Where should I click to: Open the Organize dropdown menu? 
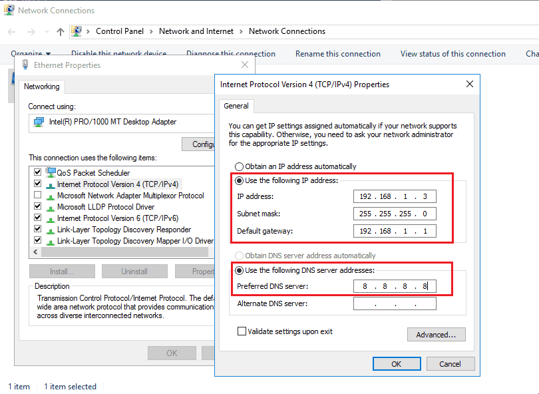click(31, 54)
